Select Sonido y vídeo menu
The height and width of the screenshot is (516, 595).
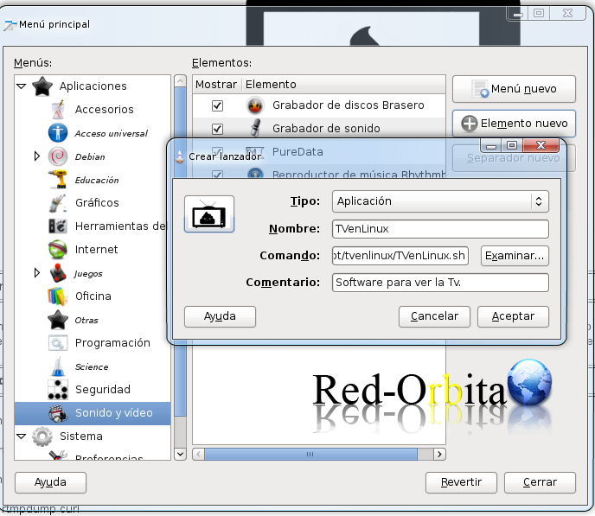click(x=112, y=413)
